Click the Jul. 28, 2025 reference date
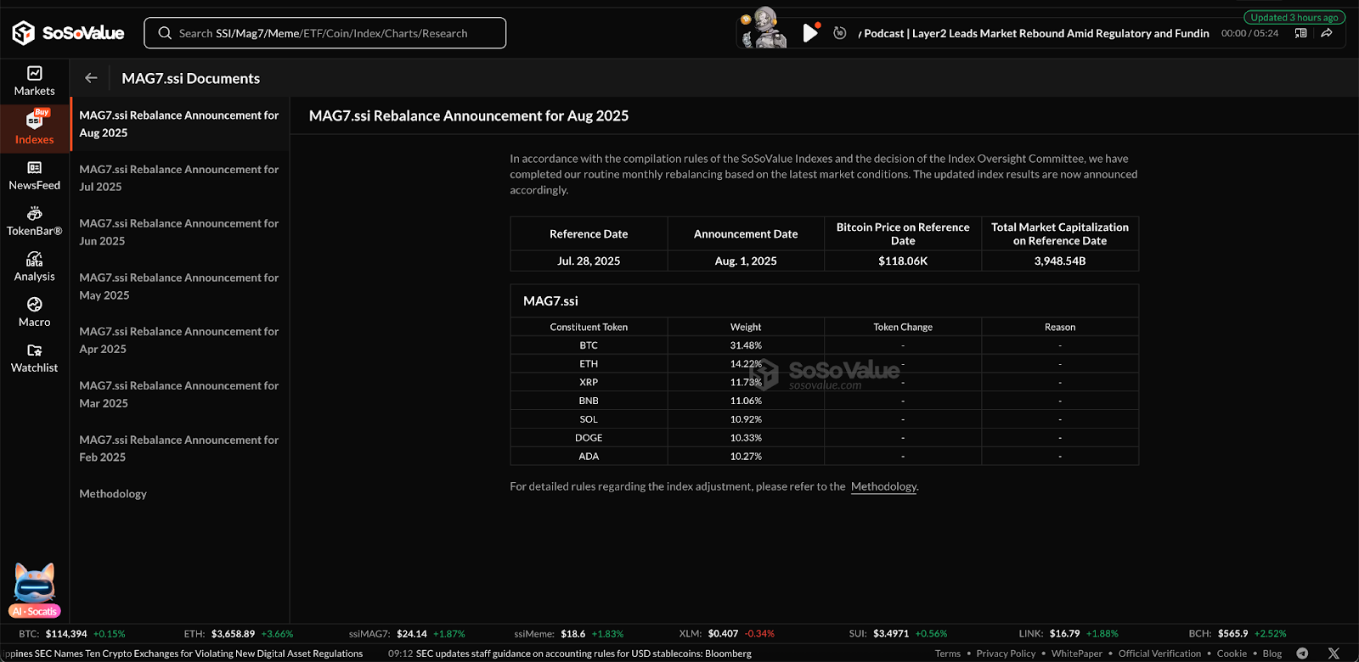This screenshot has height=662, width=1359. click(x=589, y=261)
